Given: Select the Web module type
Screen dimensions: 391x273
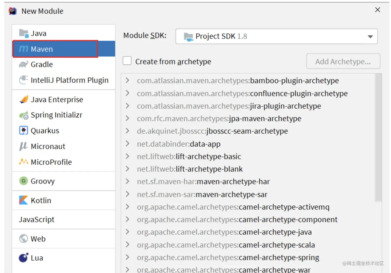Looking at the screenshot, I should pos(38,239).
